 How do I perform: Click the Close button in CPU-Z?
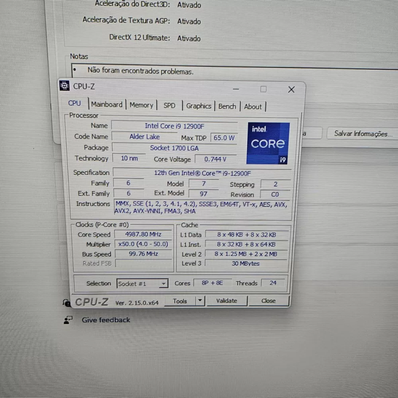click(x=269, y=301)
